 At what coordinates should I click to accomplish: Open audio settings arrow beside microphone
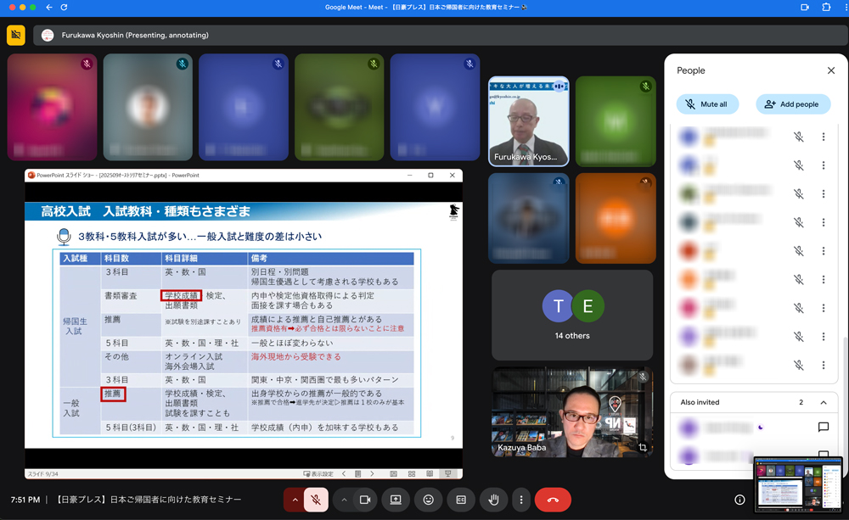click(295, 500)
